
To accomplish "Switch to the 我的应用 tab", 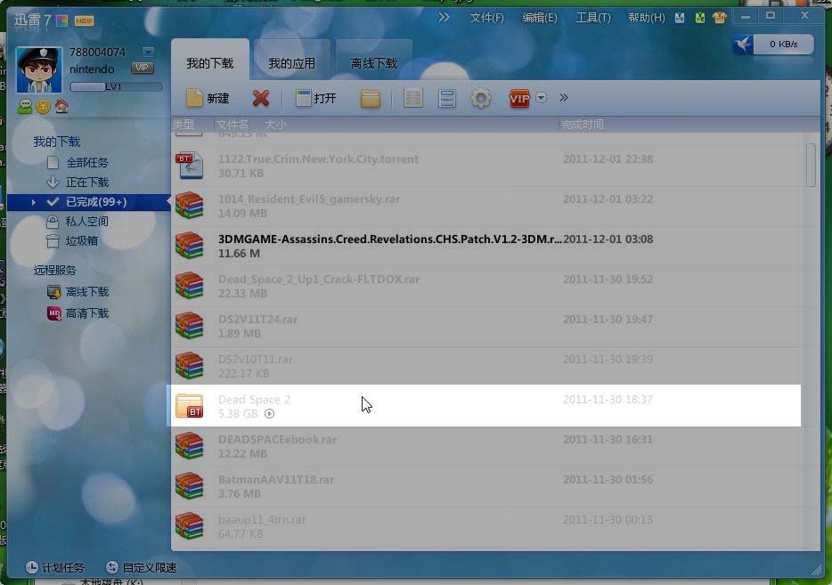I will tap(292, 63).
